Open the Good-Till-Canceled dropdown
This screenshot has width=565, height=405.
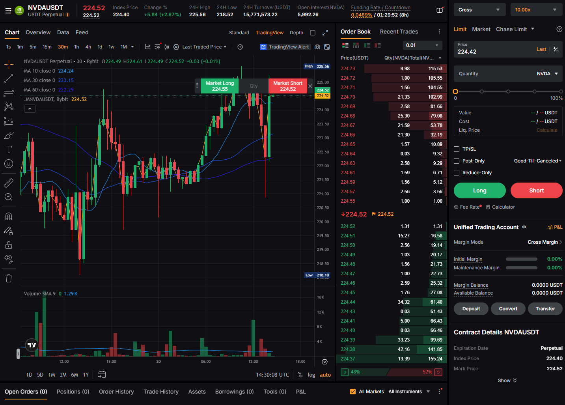tap(538, 161)
